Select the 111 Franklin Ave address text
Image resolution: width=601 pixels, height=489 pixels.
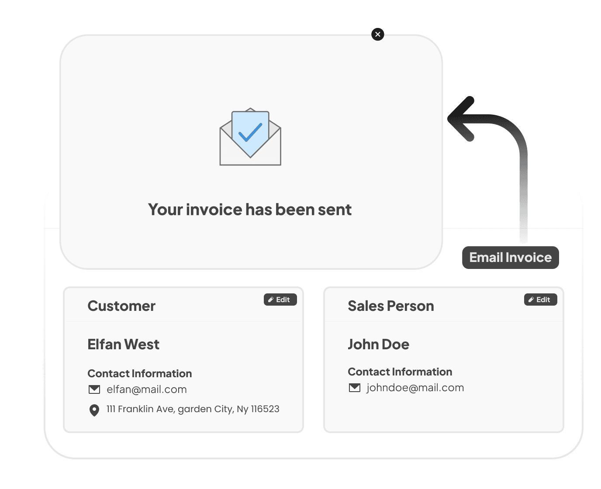193,409
